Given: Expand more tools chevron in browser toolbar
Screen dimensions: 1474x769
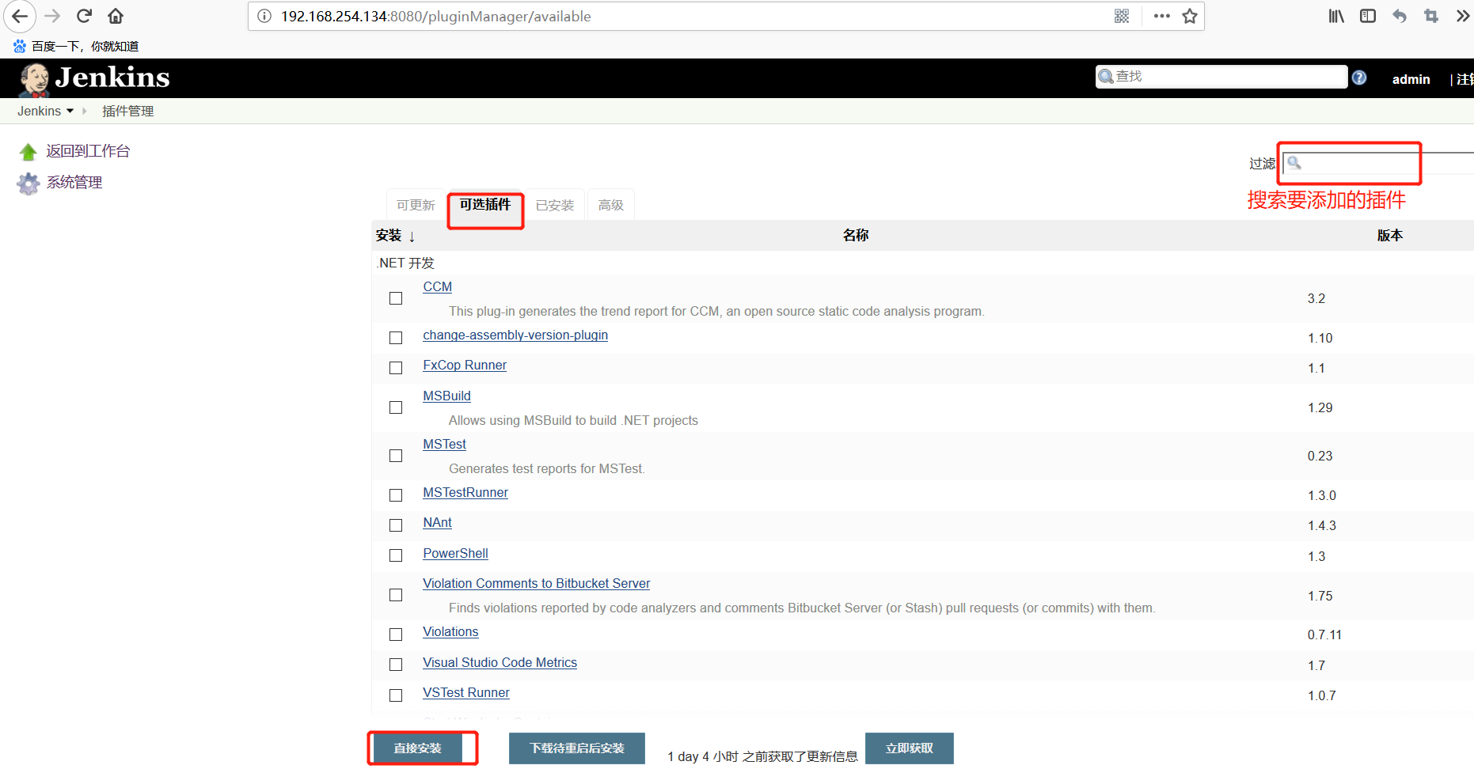Looking at the screenshot, I should 1462,16.
